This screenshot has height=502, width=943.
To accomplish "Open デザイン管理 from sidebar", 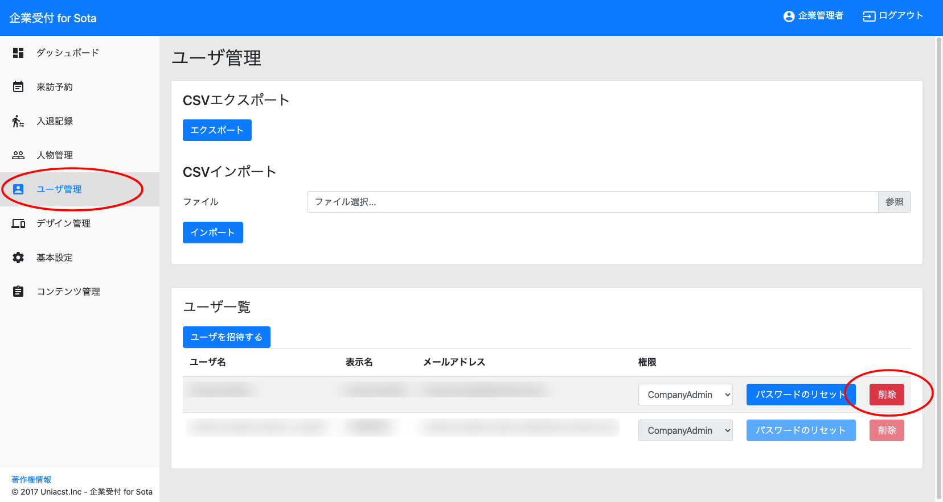I will (x=80, y=223).
